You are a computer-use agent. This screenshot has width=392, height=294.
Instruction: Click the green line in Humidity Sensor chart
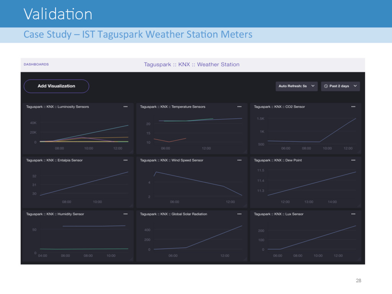tap(84, 249)
